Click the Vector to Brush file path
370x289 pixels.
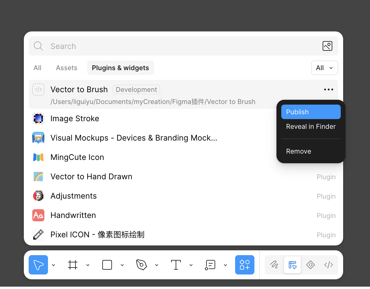(x=153, y=102)
